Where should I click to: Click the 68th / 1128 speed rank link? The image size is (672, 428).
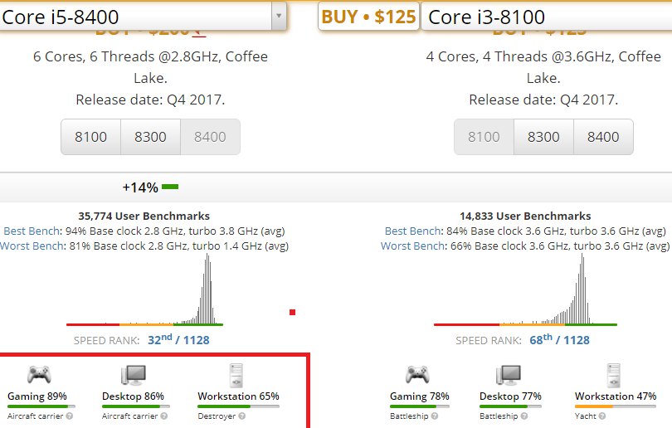(x=560, y=340)
